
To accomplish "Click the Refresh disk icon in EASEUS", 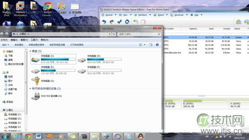I will click(x=127, y=22).
